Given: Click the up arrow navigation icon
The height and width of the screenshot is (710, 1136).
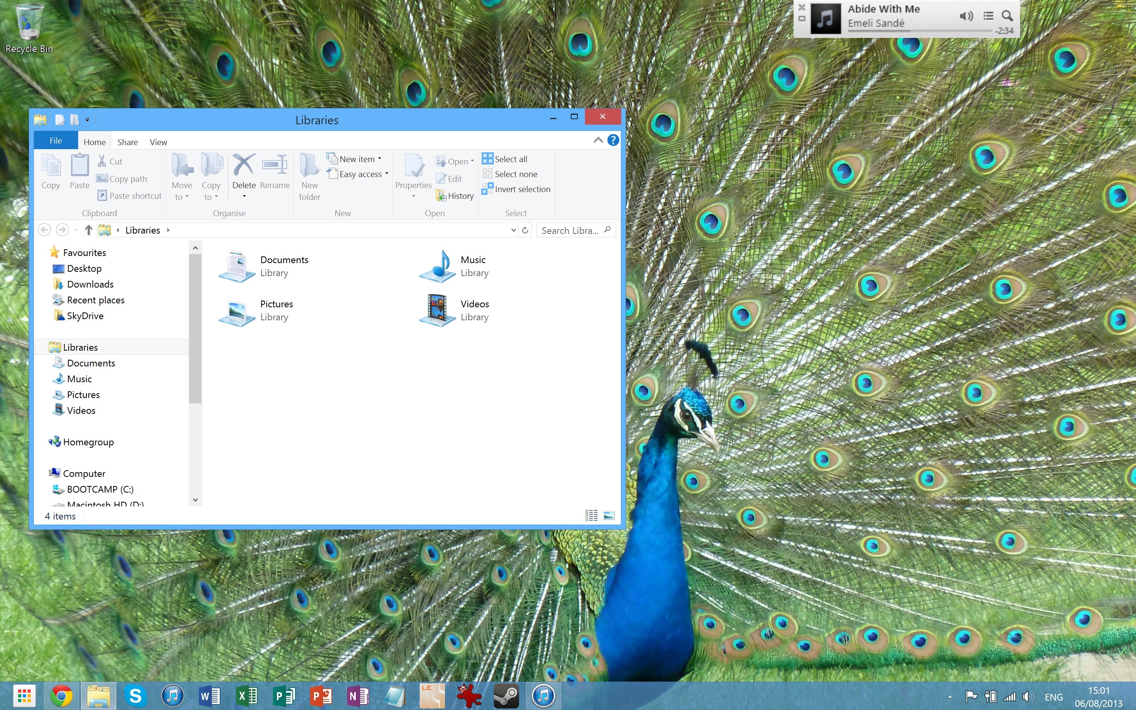Looking at the screenshot, I should pyautogui.click(x=88, y=230).
